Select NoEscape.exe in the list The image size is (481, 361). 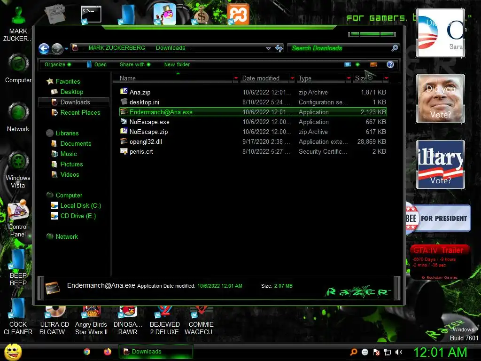pyautogui.click(x=253, y=122)
